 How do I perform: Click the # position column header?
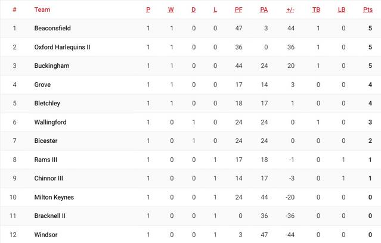coord(14,10)
